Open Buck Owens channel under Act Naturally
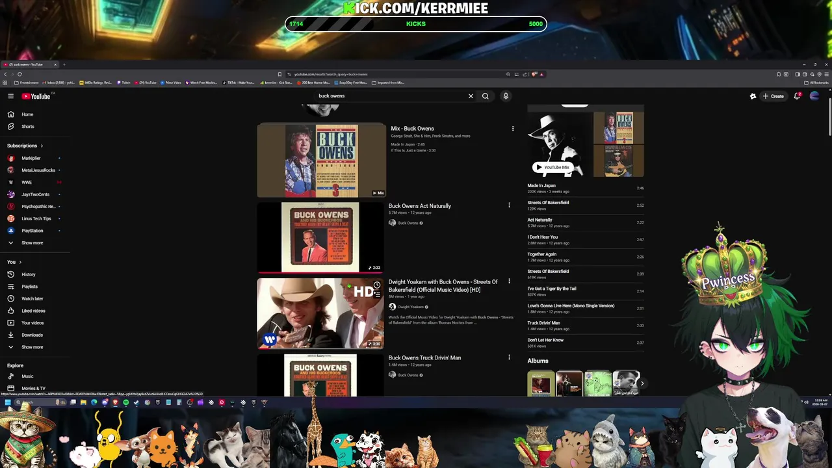832x468 pixels. 408,223
